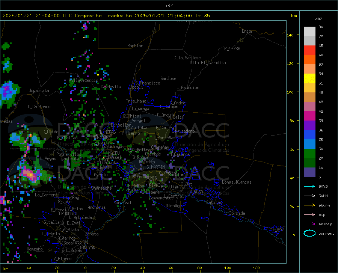The width and height of the screenshot is (338, 273).
Task: Click the Clla.SanJose map label
Action: coord(187,58)
